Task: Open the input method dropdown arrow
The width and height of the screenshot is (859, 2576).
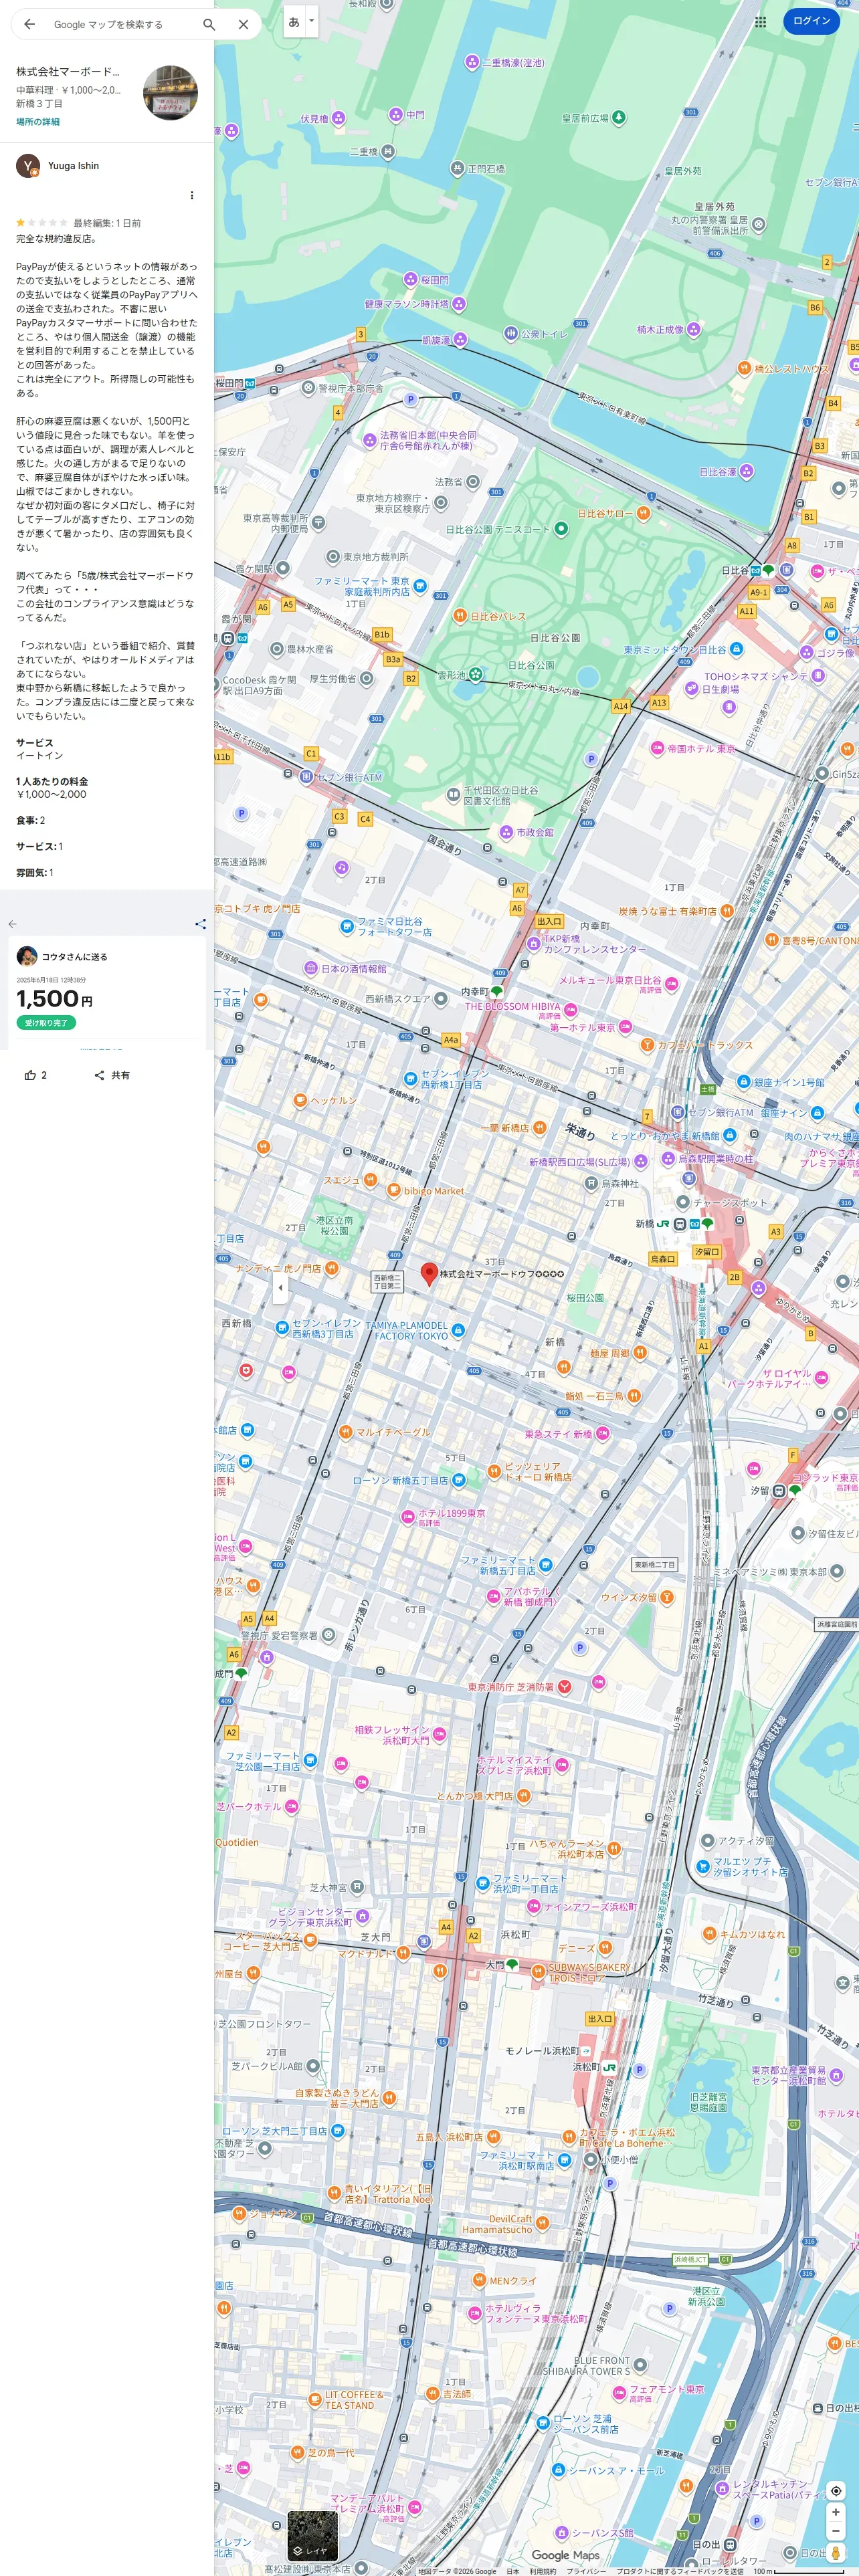Action: [312, 20]
